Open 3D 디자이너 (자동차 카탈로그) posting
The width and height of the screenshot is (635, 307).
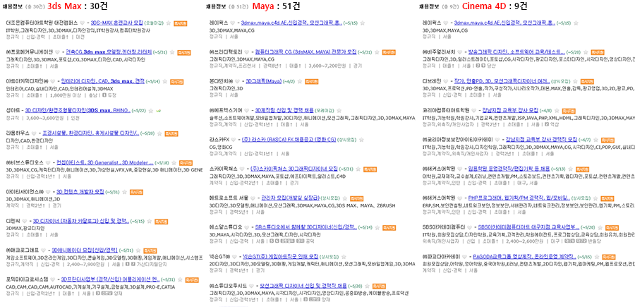80,221
